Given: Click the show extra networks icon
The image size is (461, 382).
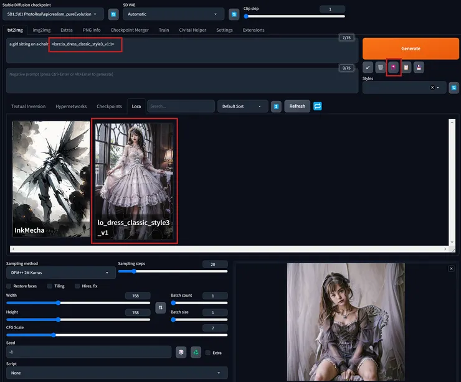Looking at the screenshot, I should tap(393, 67).
